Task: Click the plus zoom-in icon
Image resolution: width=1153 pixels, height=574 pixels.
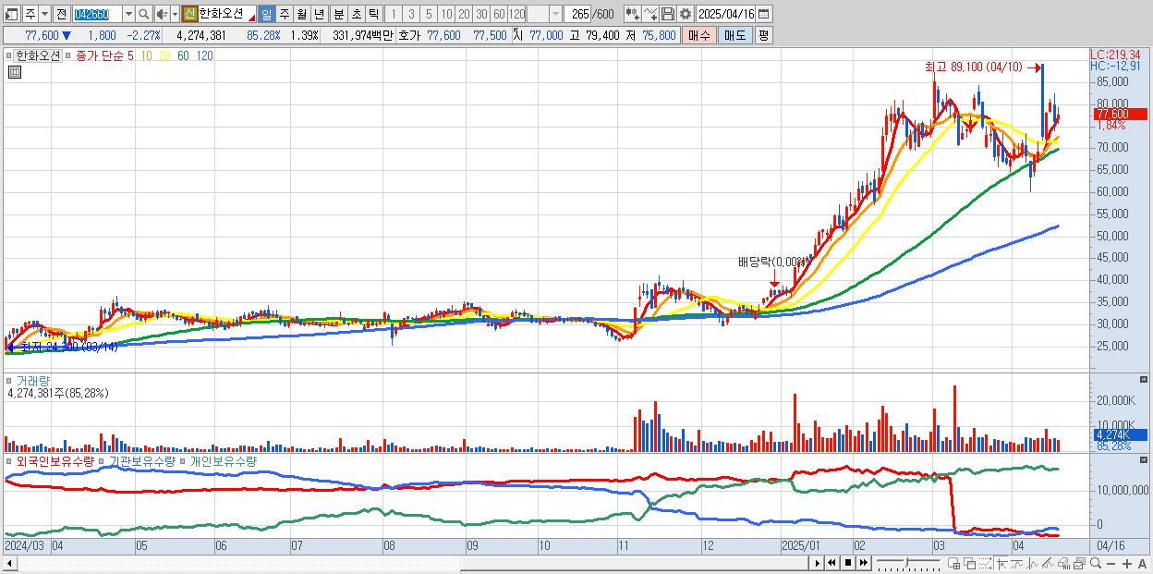Action: [x=1127, y=564]
